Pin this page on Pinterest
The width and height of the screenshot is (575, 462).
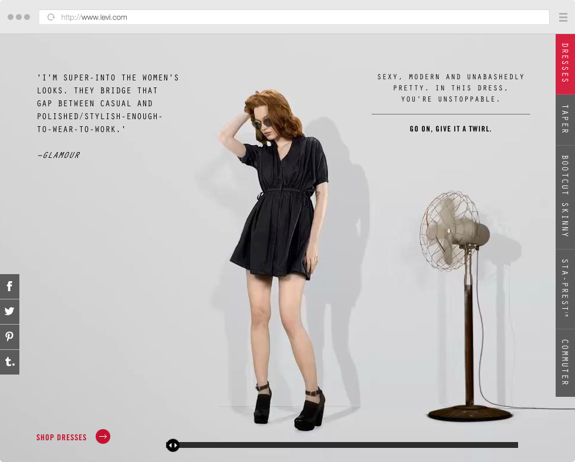9,336
